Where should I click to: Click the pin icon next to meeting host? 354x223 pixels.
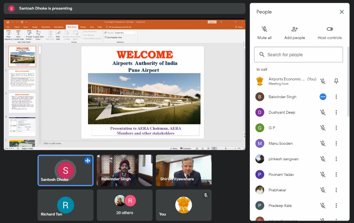(x=336, y=81)
